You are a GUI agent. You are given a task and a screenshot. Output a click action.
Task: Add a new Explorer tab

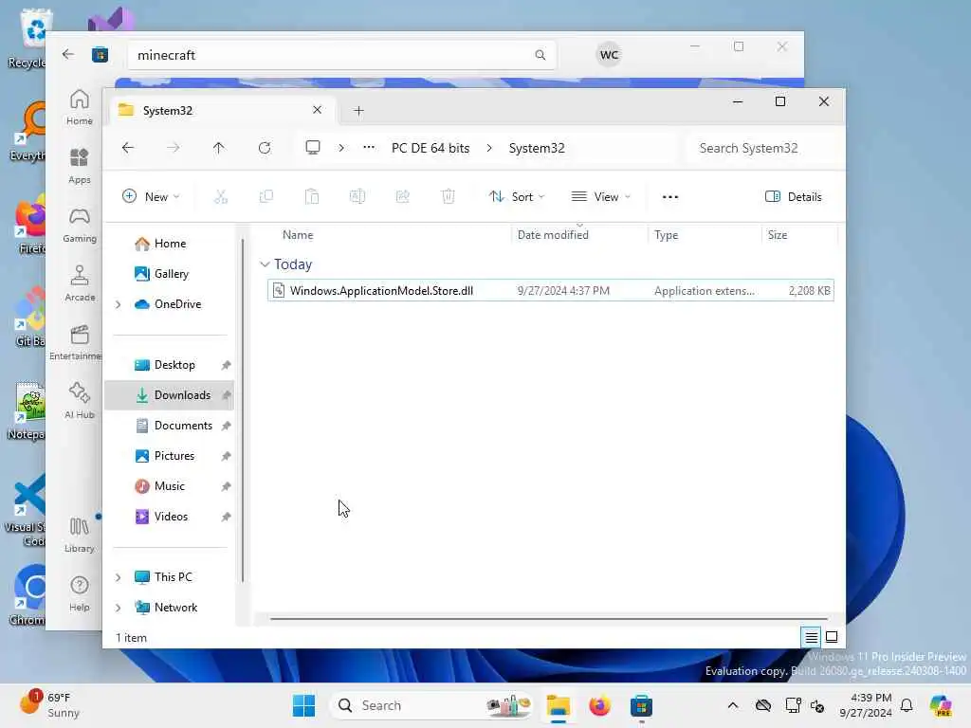point(358,111)
